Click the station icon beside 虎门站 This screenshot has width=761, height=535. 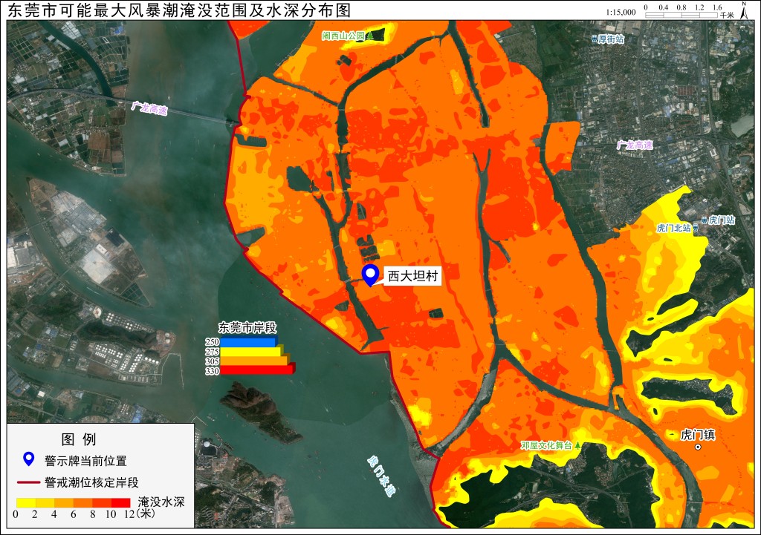[705, 220]
